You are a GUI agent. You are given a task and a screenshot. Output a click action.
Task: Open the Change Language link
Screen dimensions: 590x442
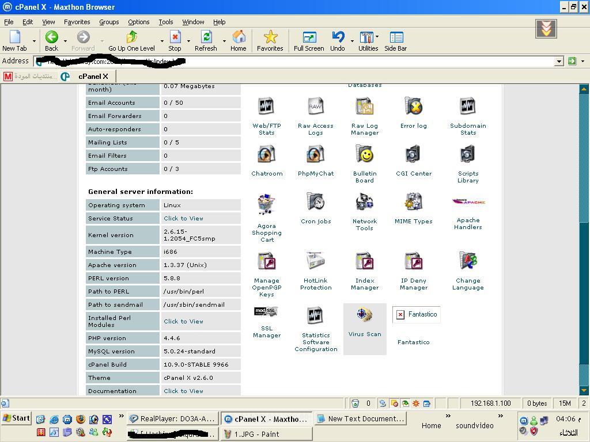click(x=468, y=284)
